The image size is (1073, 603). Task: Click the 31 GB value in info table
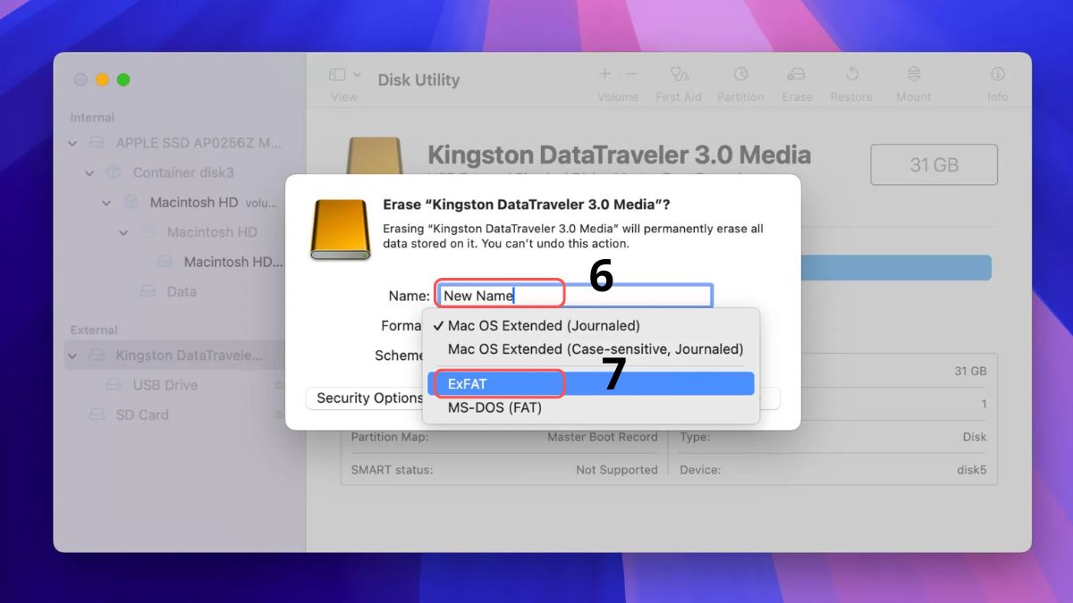tap(971, 371)
